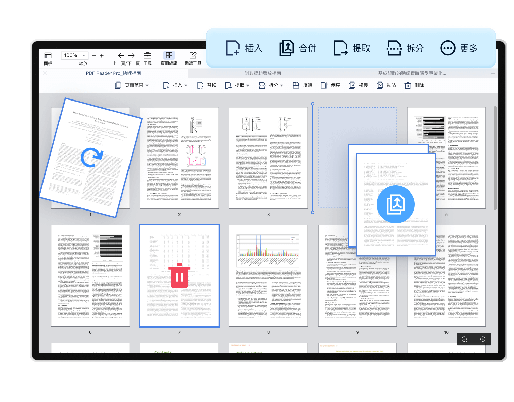This screenshot has height=402, width=514.
Task: Switch to the 財政援助發放指南 tab
Action: (x=263, y=73)
